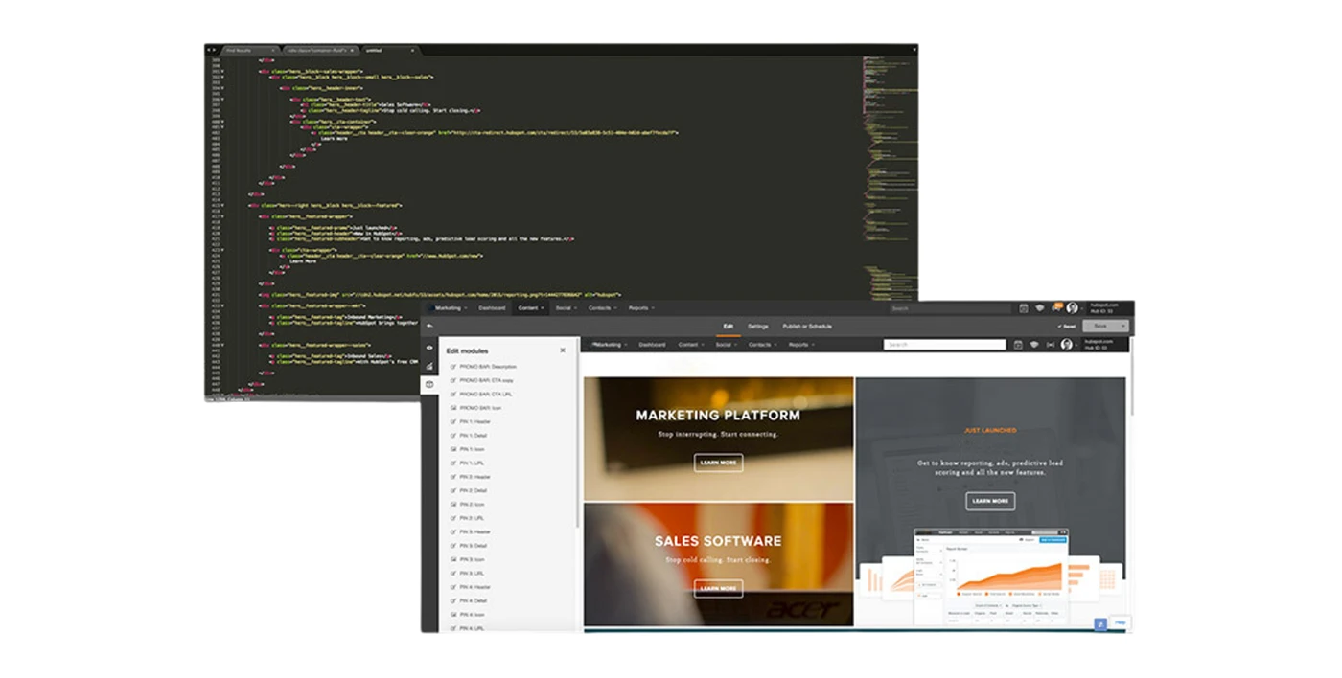
Task: Click the Save button
Action: (x=1099, y=326)
